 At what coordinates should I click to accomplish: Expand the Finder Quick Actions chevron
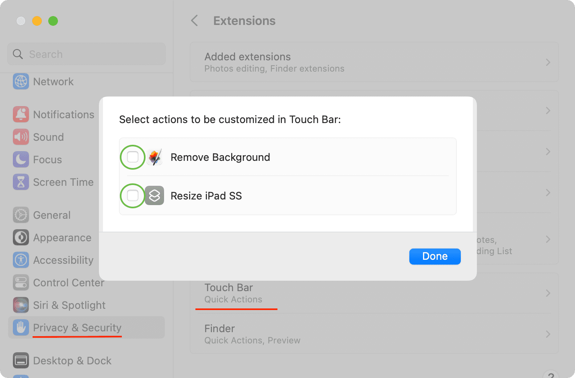point(548,334)
